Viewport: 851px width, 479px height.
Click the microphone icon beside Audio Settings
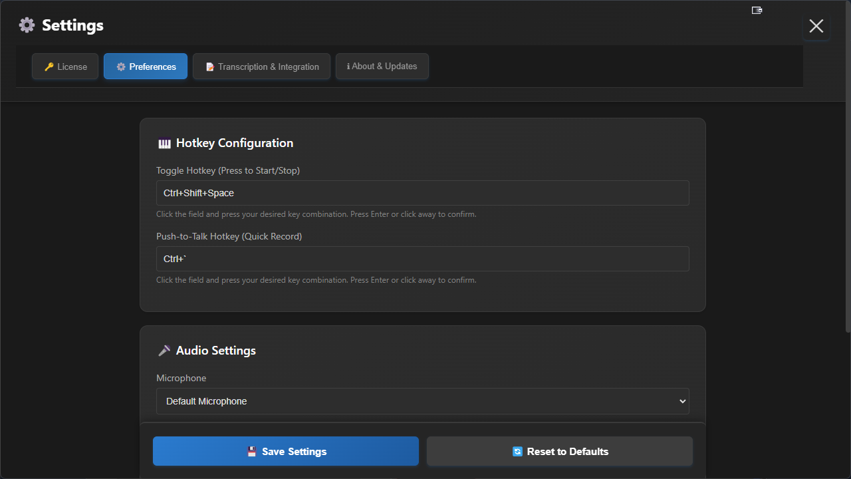(x=164, y=351)
